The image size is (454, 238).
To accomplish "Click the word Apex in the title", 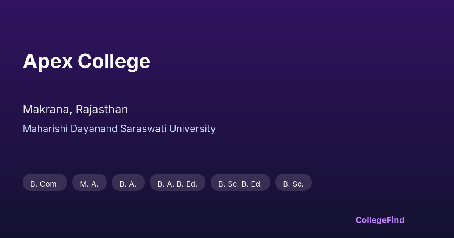I will (x=48, y=61).
